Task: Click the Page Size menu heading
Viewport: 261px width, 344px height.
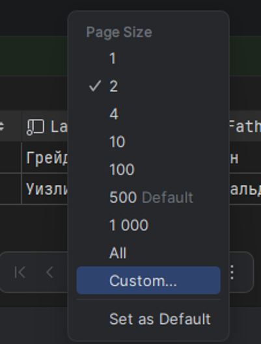Action: coord(119,33)
